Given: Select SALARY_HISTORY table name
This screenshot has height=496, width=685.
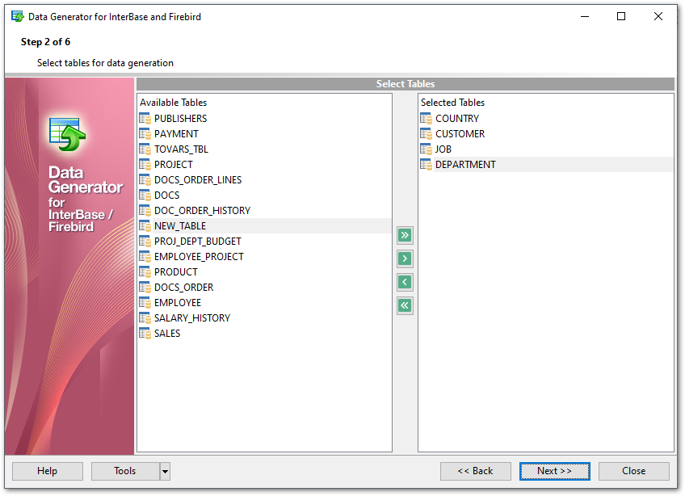Looking at the screenshot, I should tap(192, 317).
